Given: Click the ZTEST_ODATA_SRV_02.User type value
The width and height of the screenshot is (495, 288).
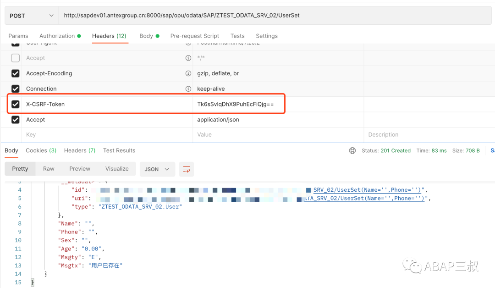Looking at the screenshot, I should coord(140,207).
